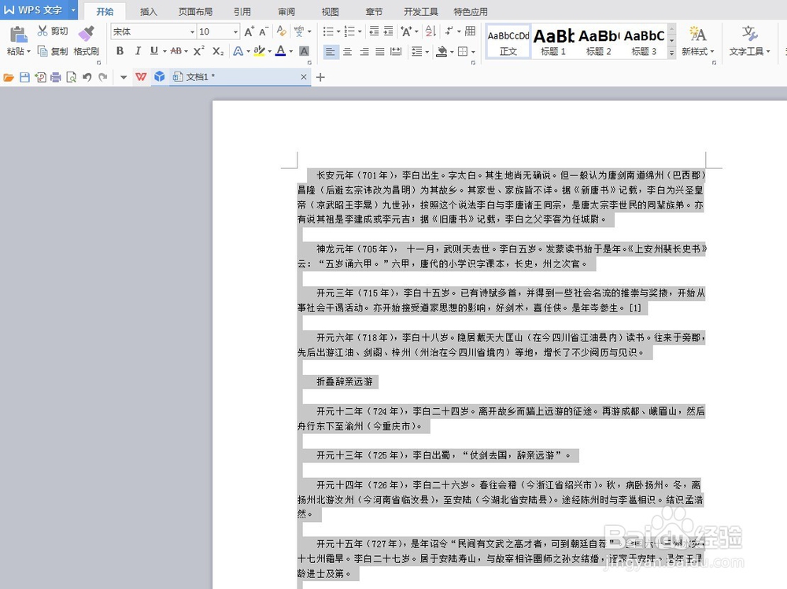This screenshot has height=589, width=787.
Task: Open print preview from the quick access bar
Action: click(x=71, y=77)
